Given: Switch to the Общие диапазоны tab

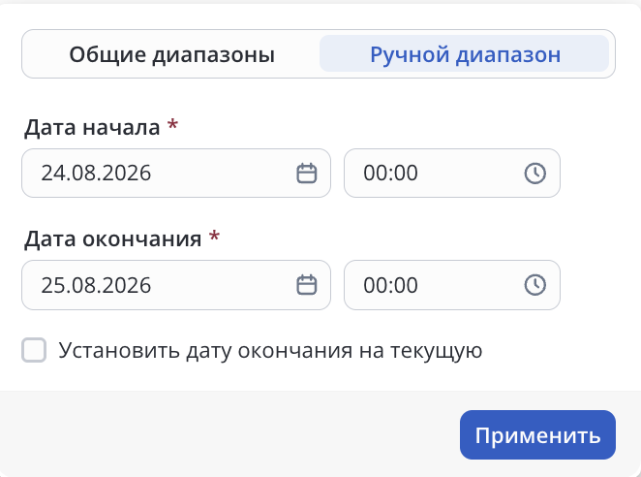Looking at the screenshot, I should point(171,54).
